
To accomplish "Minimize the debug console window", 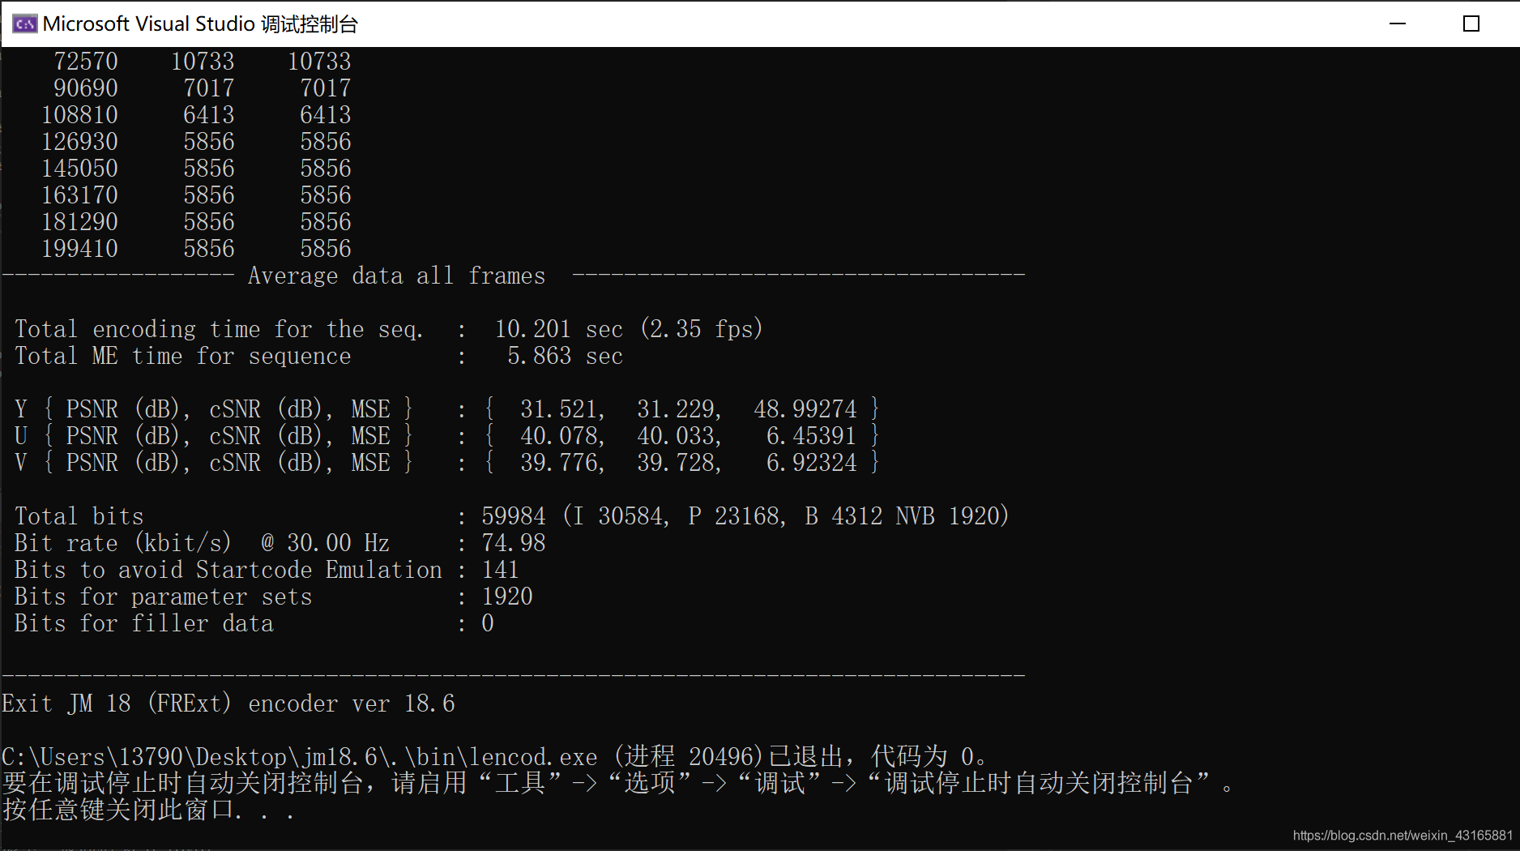I will pos(1398,24).
